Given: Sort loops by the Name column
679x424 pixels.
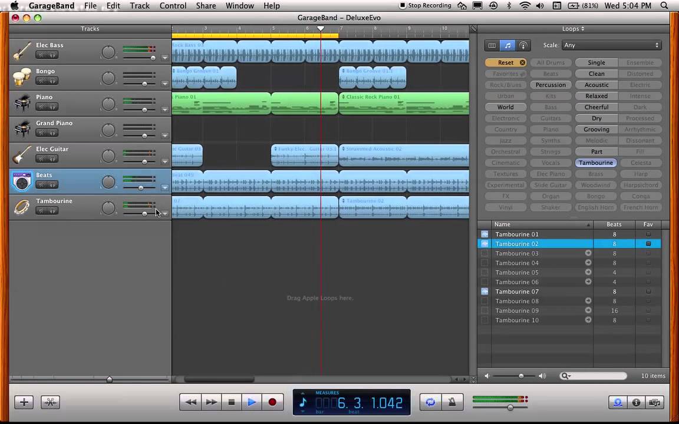Looking at the screenshot, I should click(x=542, y=224).
